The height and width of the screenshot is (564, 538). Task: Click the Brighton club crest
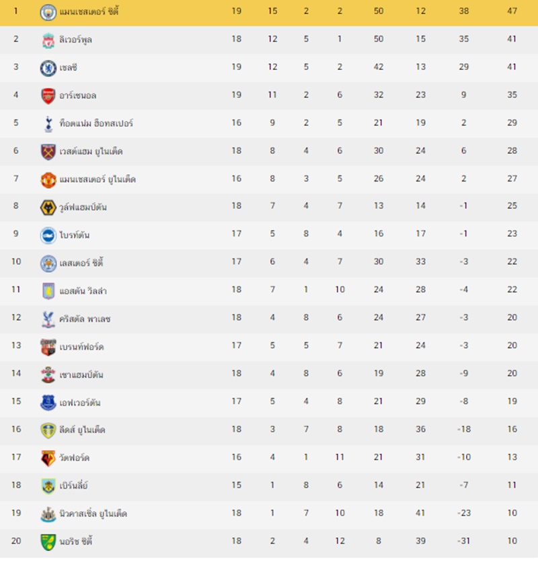click(48, 235)
